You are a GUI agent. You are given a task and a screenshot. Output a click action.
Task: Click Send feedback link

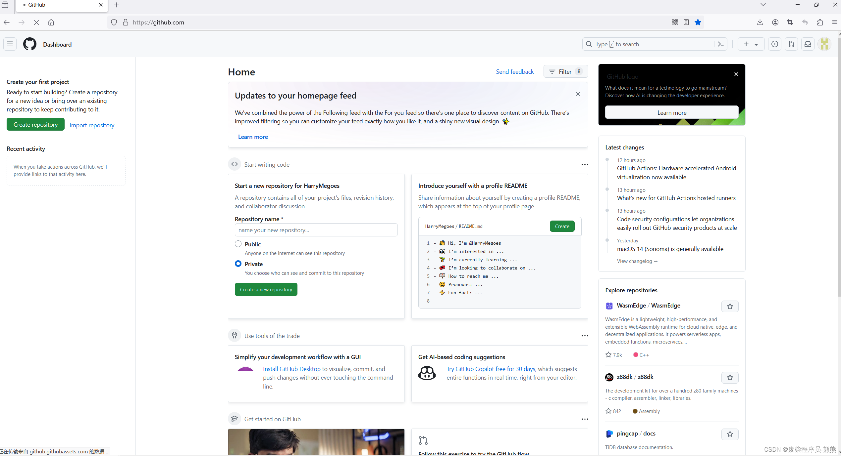(x=515, y=71)
